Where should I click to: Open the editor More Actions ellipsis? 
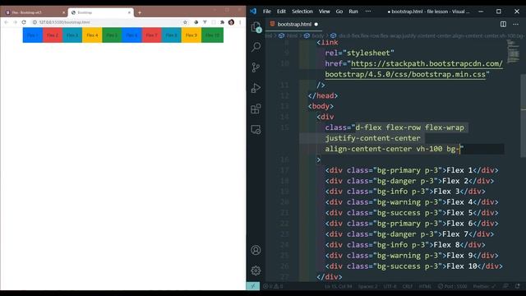point(515,24)
